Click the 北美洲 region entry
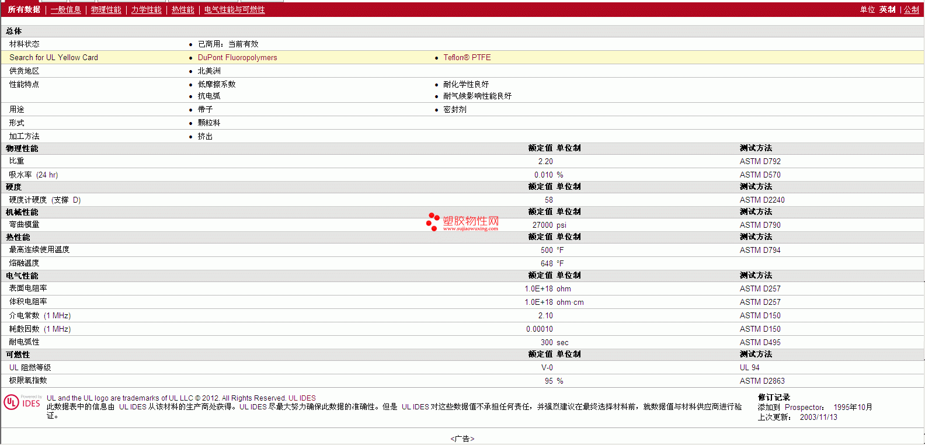Viewport: 925px width, 445px height. (209, 71)
